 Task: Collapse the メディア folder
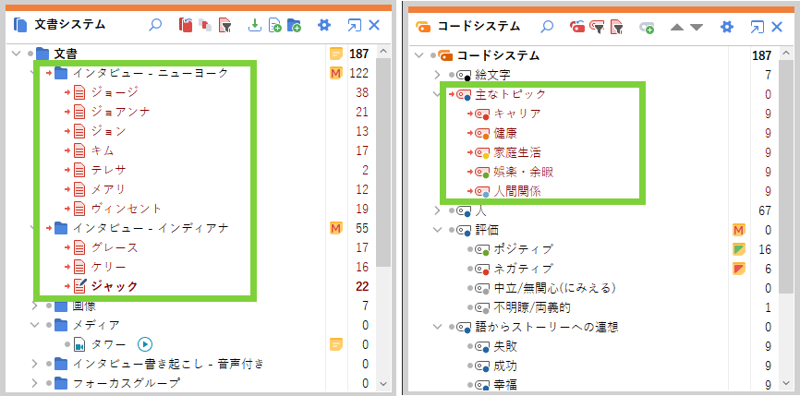pyautogui.click(x=34, y=325)
